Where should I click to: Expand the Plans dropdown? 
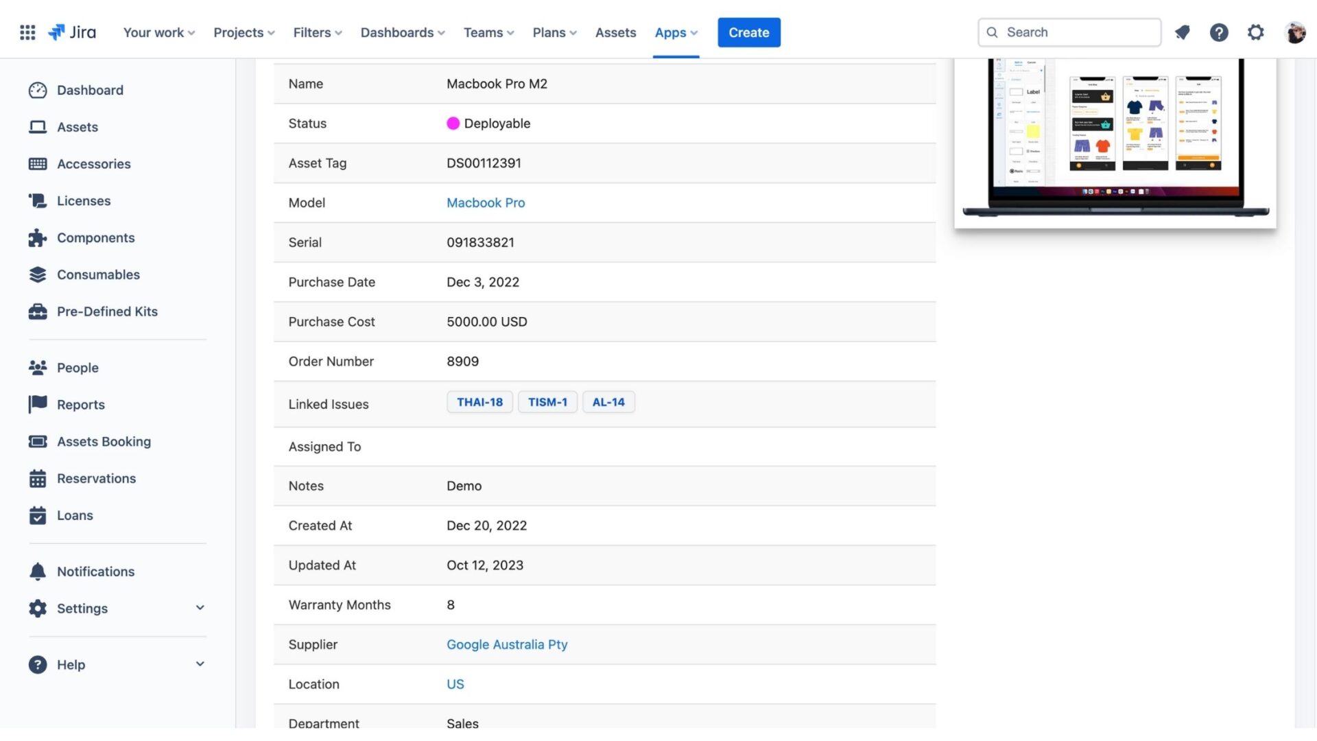click(x=555, y=32)
